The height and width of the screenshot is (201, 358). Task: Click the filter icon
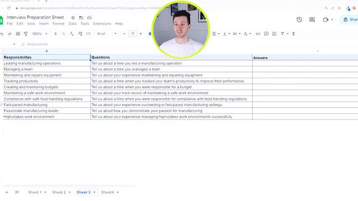[282, 33]
